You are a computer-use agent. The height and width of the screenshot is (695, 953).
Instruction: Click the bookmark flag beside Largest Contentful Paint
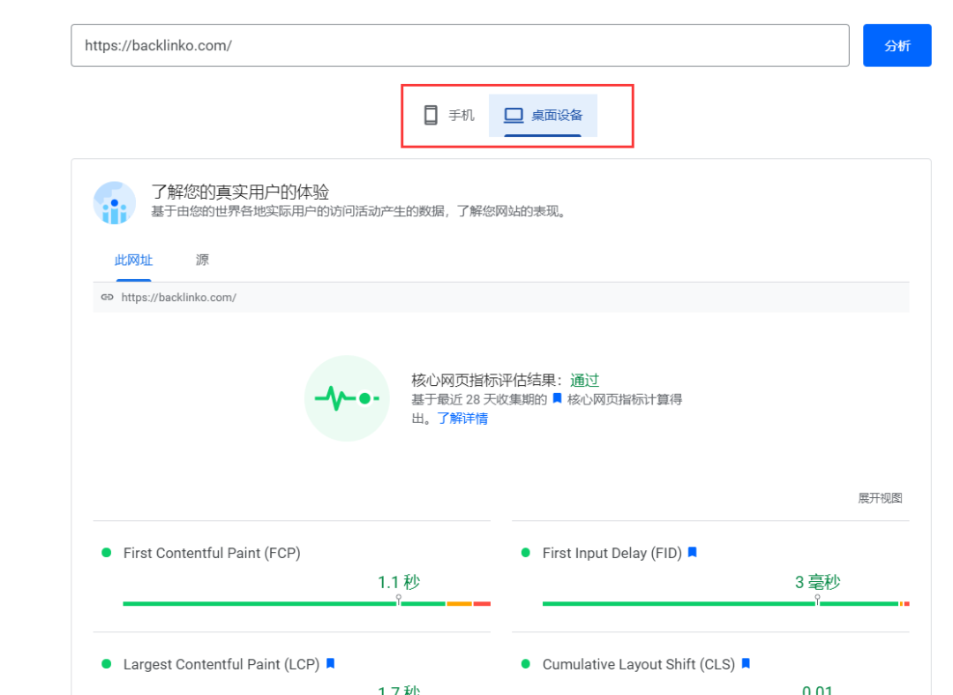[x=329, y=663]
